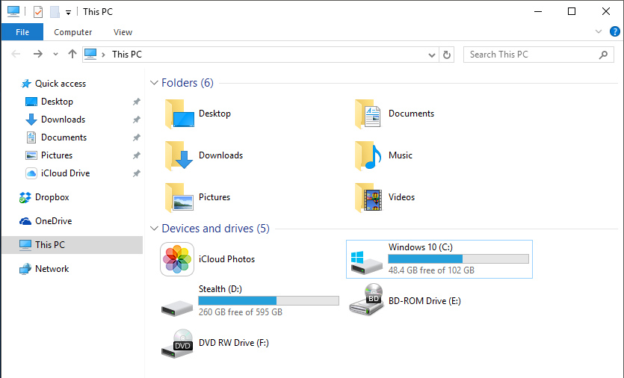The width and height of the screenshot is (624, 378).
Task: Select the Stealth (D:) drive icon
Action: pos(177,308)
